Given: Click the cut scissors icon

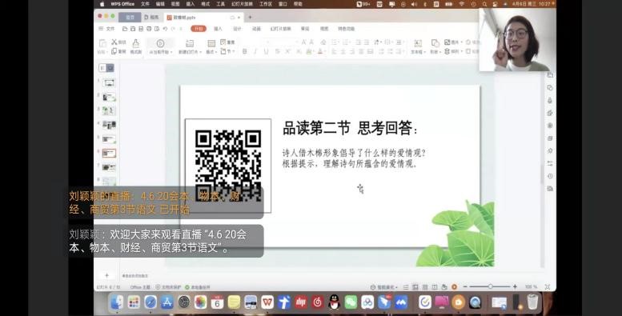Looking at the screenshot, I should [x=114, y=42].
